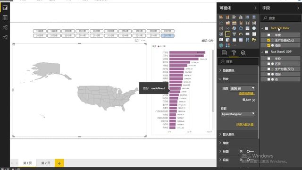Switch to the Fields well tab
Screen dimensions: 302x170
pos(224,53)
